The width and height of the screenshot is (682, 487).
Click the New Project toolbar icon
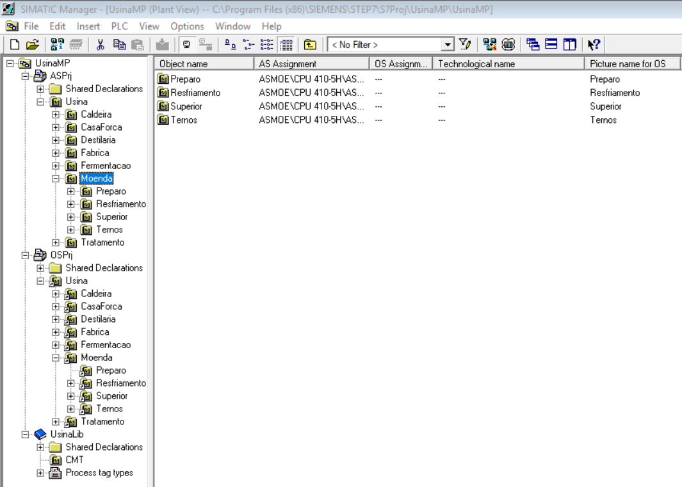tap(15, 44)
